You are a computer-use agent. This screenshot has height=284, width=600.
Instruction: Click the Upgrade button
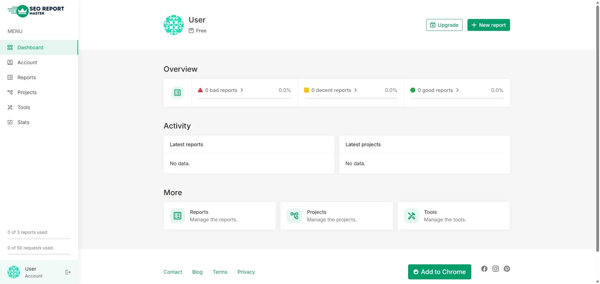444,25
